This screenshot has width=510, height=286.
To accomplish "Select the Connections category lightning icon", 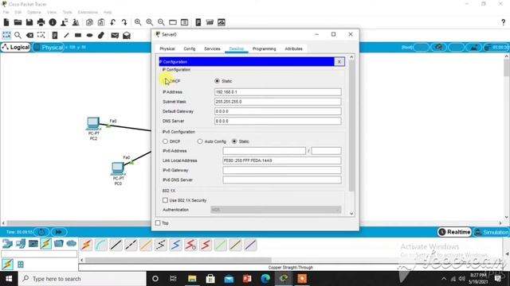I will (x=46, y=243).
